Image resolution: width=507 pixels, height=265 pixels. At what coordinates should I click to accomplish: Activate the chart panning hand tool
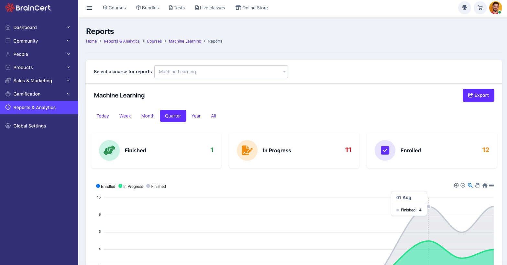477,185
